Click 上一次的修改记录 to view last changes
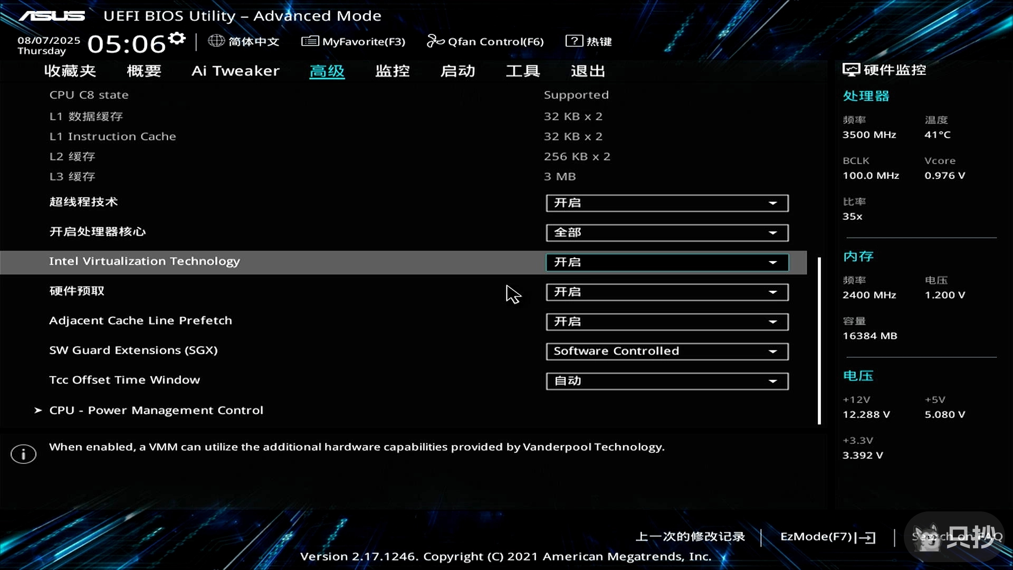 tap(689, 537)
